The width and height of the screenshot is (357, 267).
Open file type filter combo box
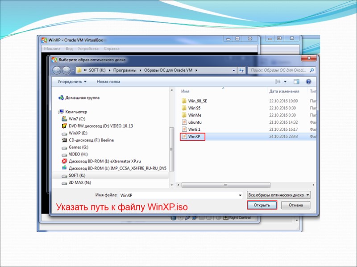[x=278, y=195]
